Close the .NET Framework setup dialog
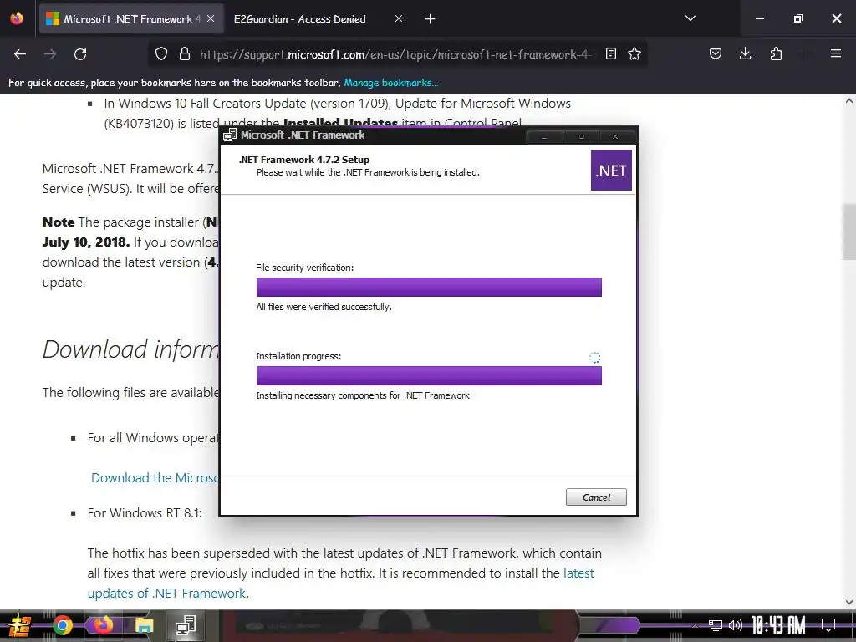The height and width of the screenshot is (642, 856). click(615, 136)
